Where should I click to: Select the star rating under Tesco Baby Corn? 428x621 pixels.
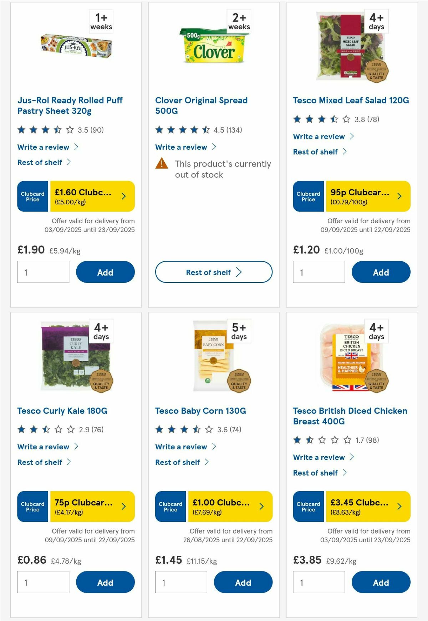pos(182,429)
